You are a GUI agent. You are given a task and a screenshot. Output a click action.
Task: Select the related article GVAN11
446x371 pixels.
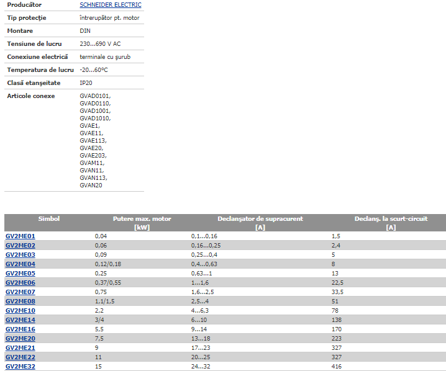(92, 171)
